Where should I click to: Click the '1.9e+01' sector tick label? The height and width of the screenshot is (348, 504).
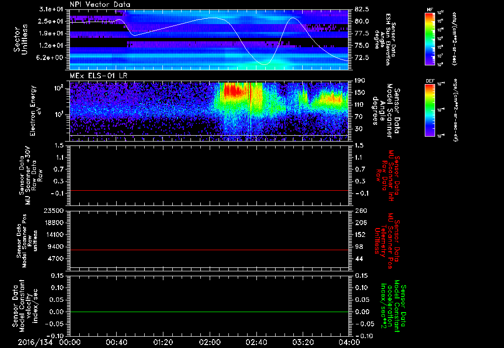[x=51, y=33]
